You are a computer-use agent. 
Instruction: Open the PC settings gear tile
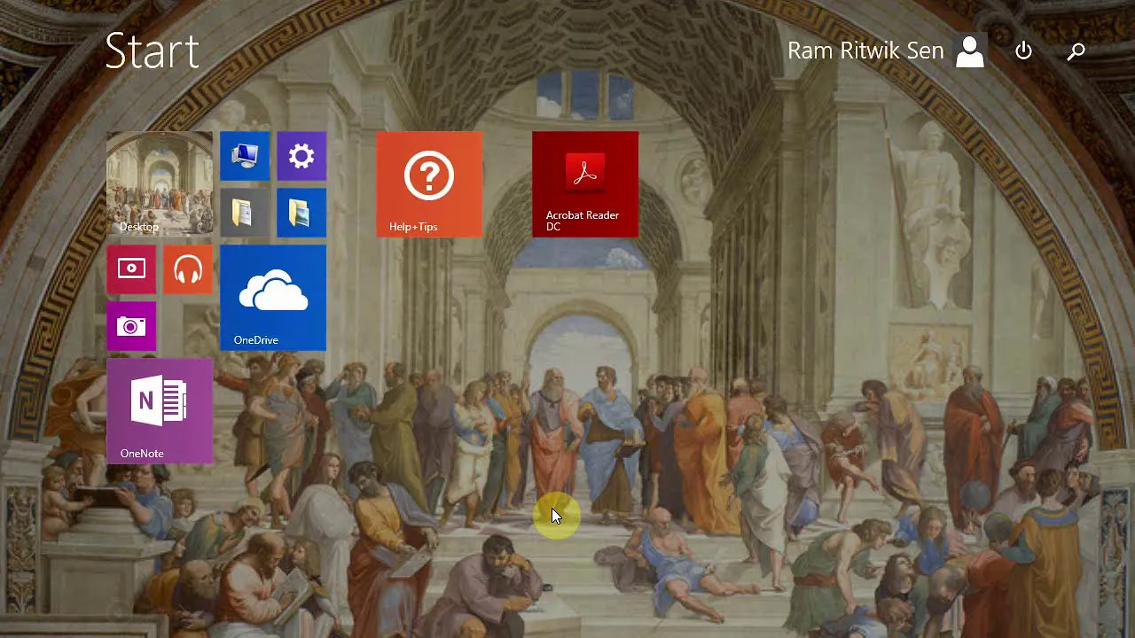point(301,156)
